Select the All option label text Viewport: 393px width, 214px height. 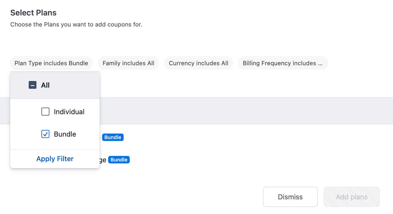pos(45,85)
